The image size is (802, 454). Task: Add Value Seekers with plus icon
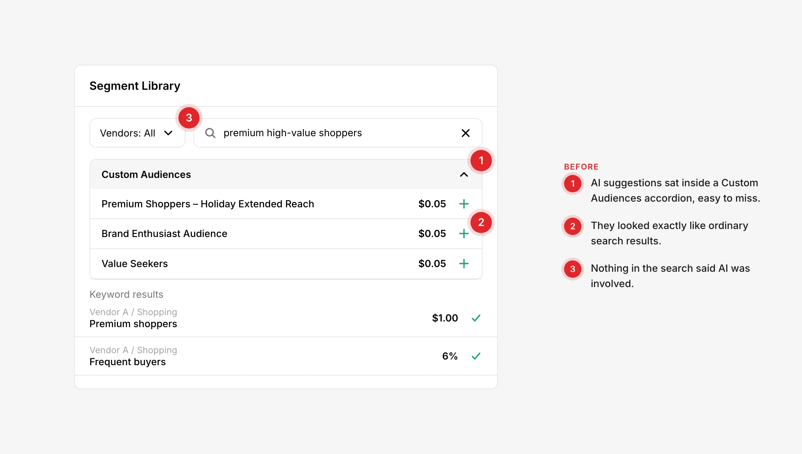[464, 263]
